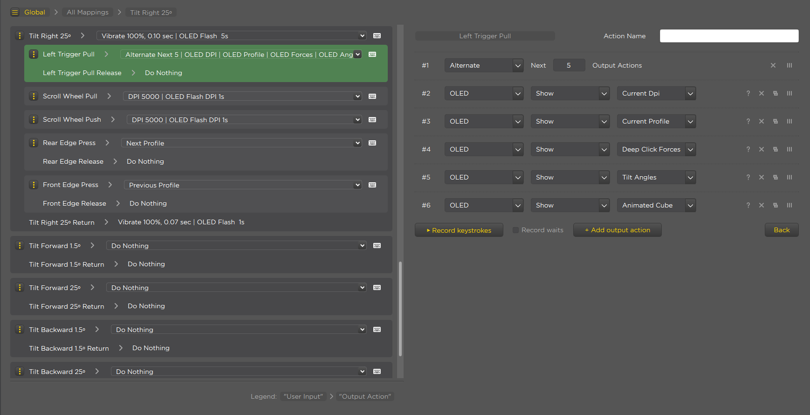The image size is (810, 415).
Task: Click the keyboard icon on Front Edge Press row
Action: tap(372, 185)
